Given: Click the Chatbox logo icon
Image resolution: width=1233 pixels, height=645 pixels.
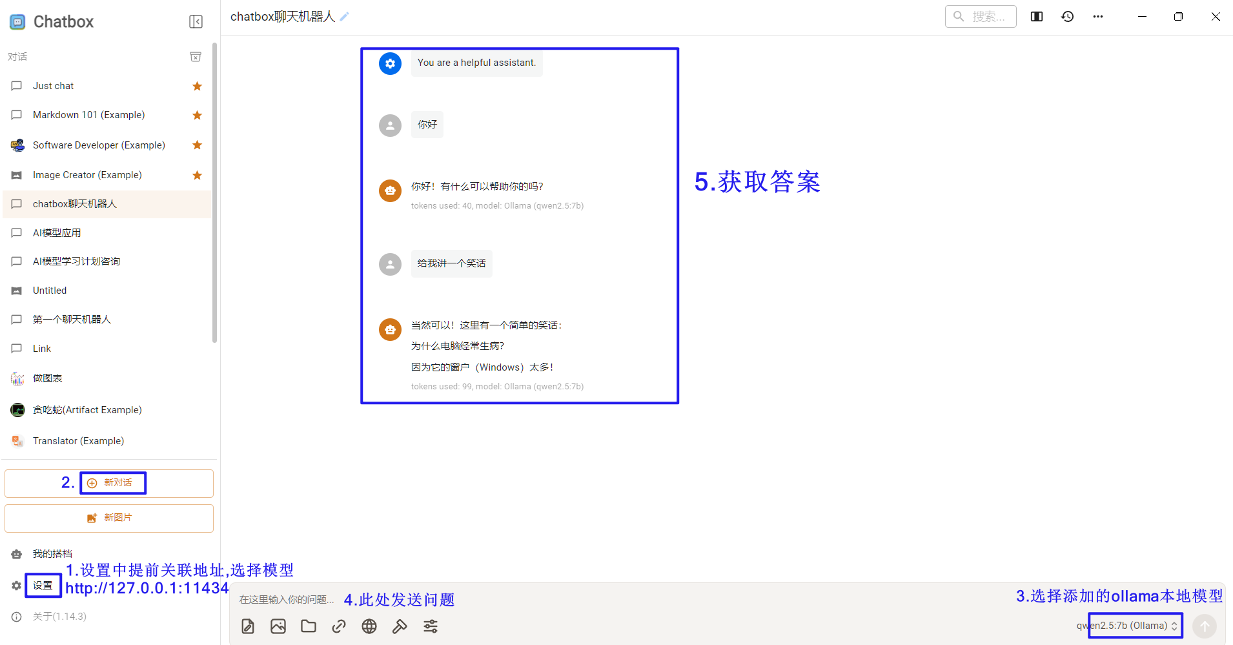Looking at the screenshot, I should tap(17, 22).
